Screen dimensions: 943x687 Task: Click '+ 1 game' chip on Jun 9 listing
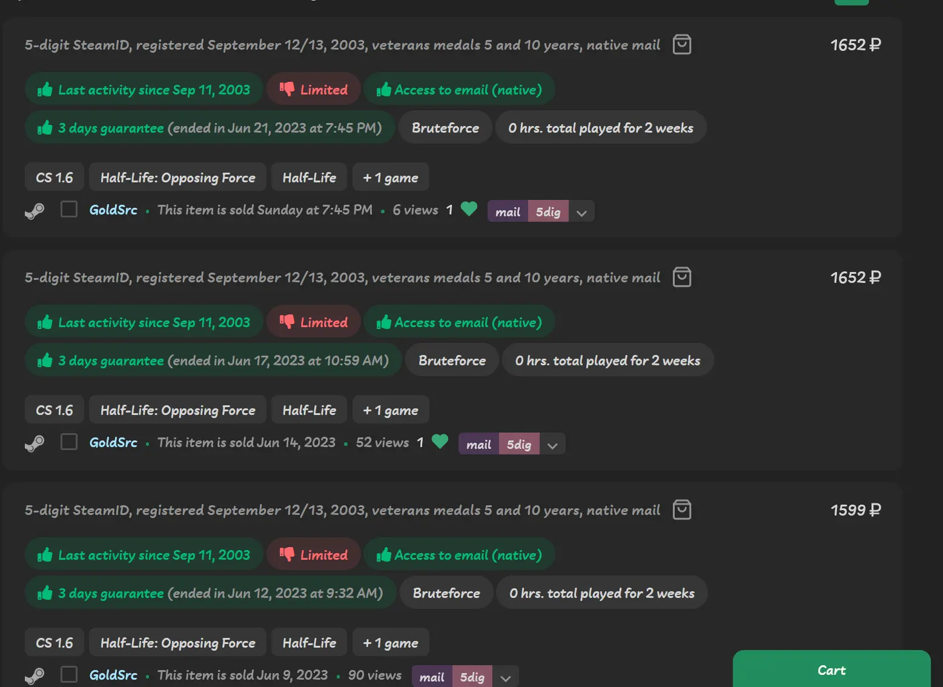391,643
